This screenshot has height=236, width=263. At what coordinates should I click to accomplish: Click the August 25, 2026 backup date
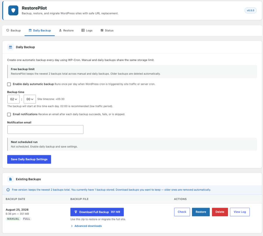pos(17,209)
